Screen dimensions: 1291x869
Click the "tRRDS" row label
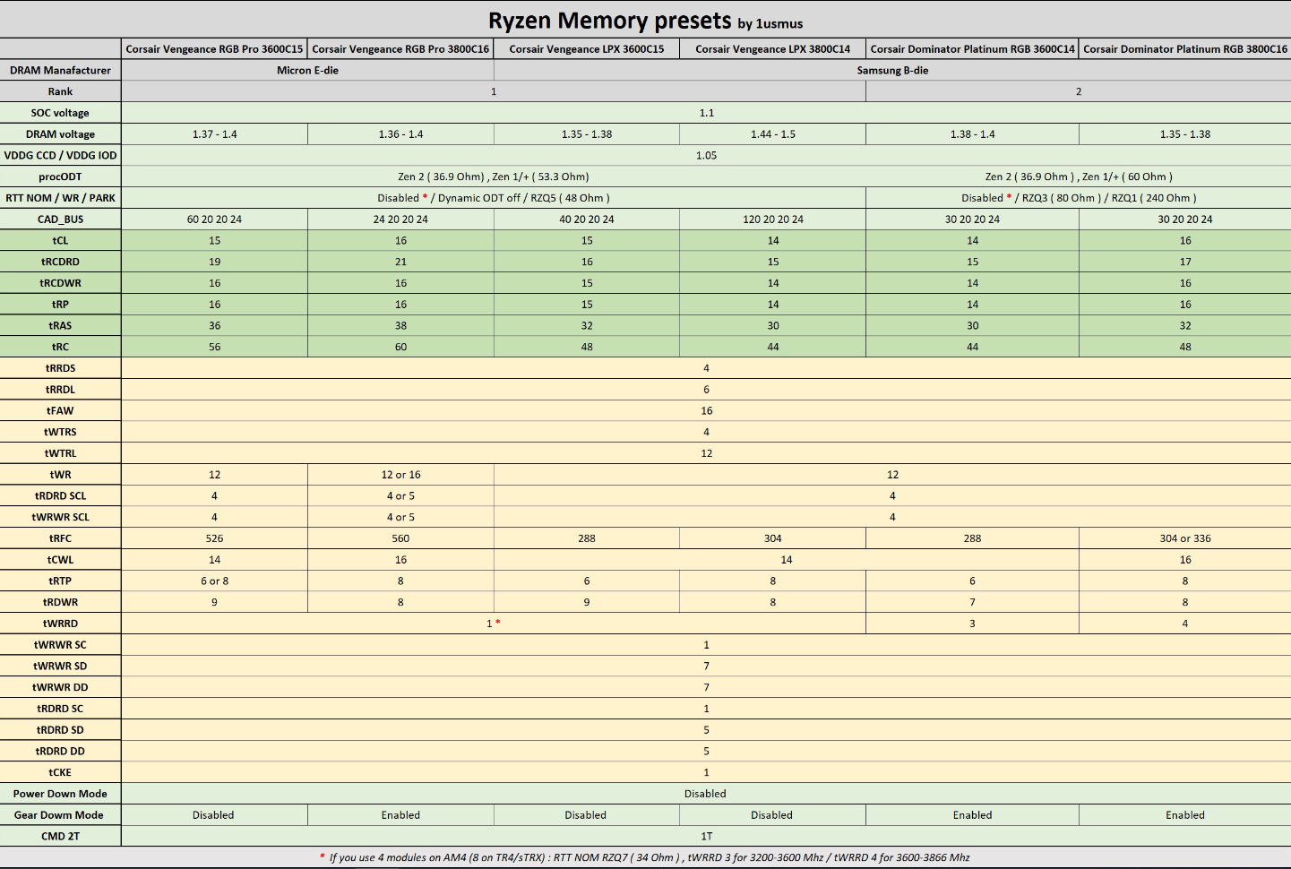point(60,368)
